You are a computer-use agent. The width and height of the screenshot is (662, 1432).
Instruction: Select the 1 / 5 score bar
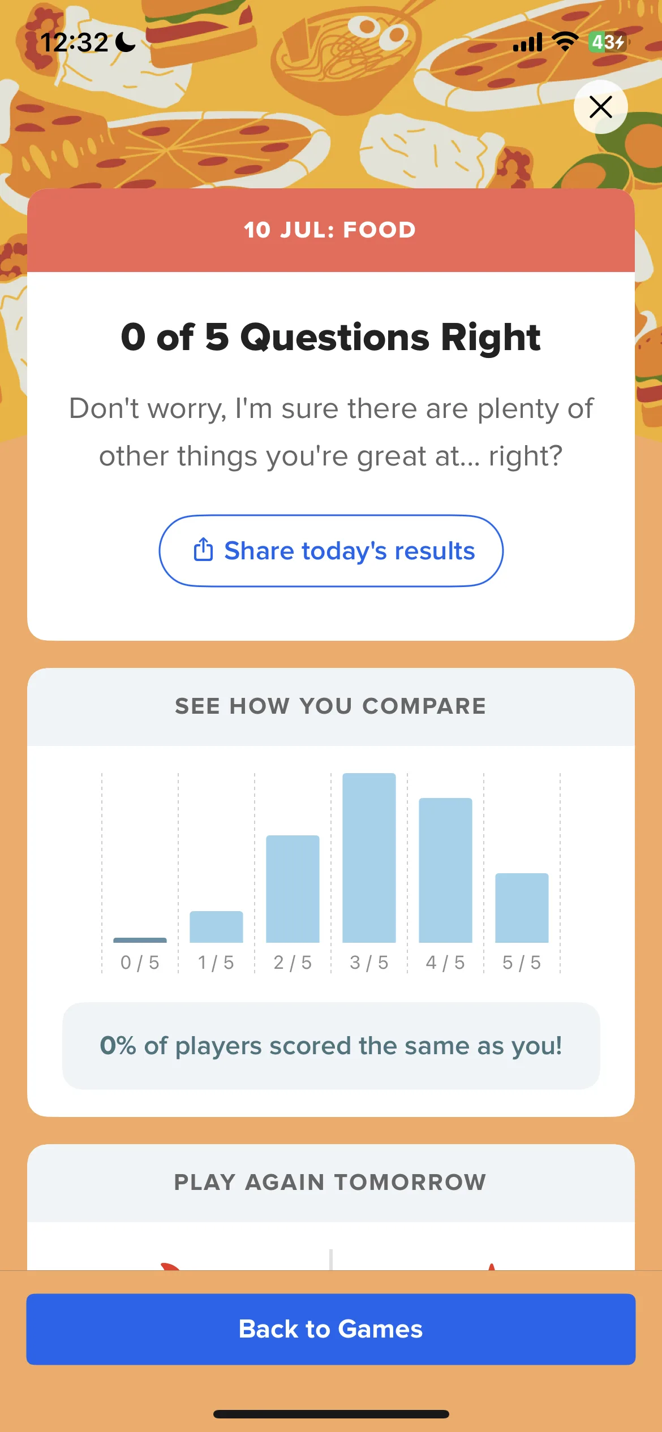pyautogui.click(x=216, y=926)
